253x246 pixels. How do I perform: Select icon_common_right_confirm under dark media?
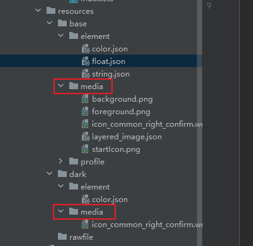pos(147,225)
